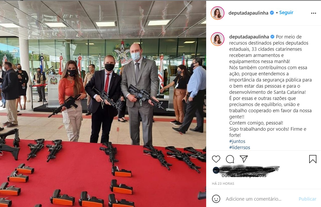
Task: Open the small liker avatar beside likes
Action: [x=216, y=170]
